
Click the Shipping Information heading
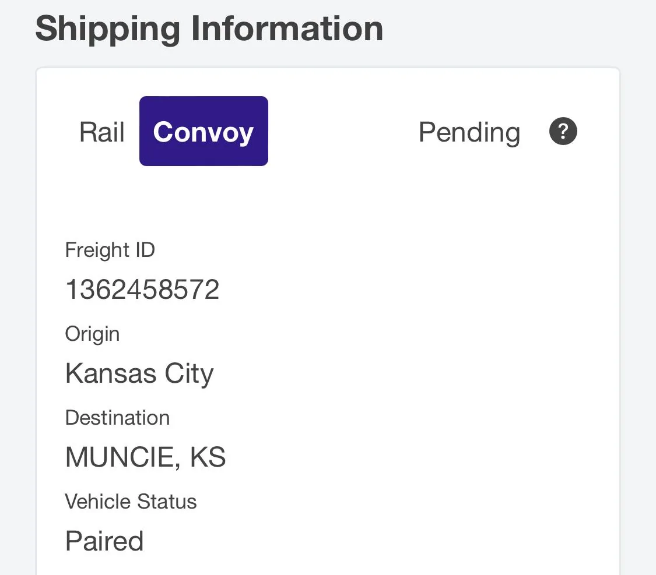point(209,29)
